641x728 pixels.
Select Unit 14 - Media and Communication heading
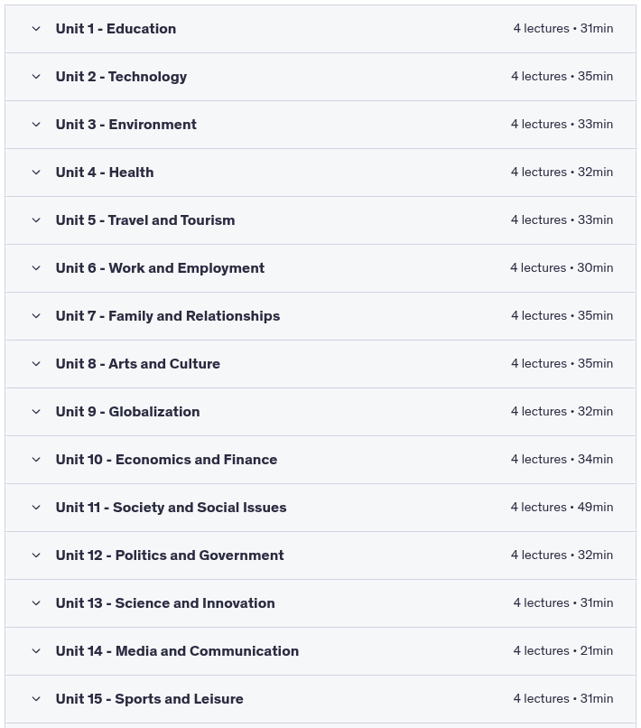click(177, 651)
